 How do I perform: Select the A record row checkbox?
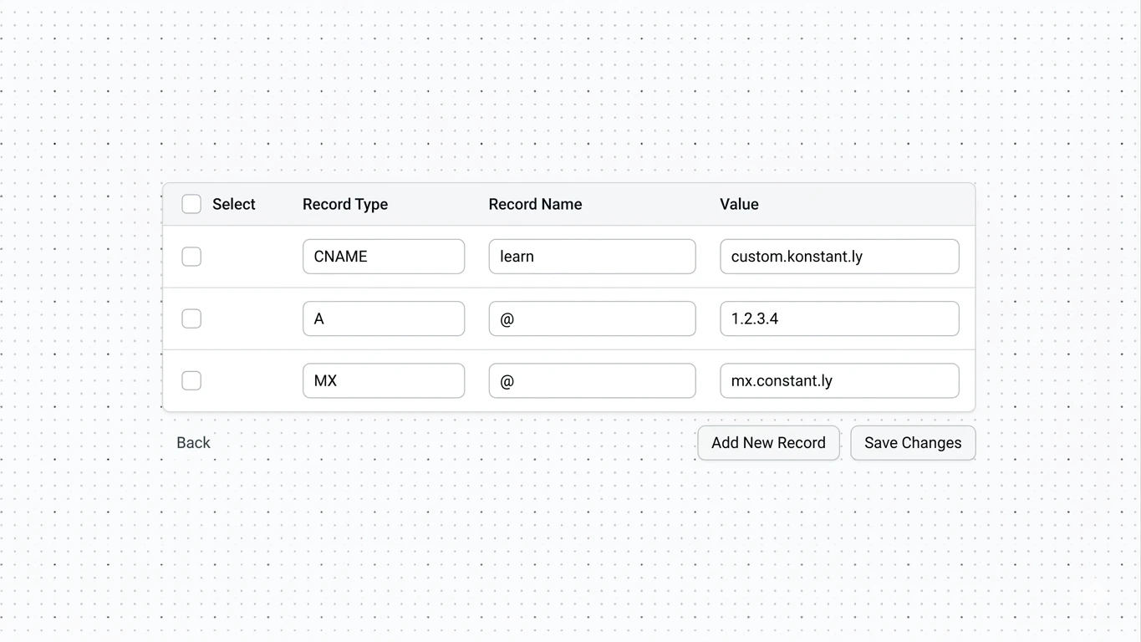point(191,318)
